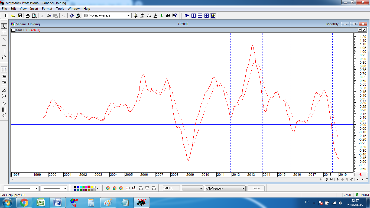Image resolution: width=370 pixels, height=208 pixels.
Task: Toggle the MACD inner window box
Action: (13, 30)
